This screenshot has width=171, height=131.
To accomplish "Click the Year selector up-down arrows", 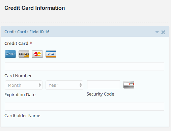I will (81, 85).
